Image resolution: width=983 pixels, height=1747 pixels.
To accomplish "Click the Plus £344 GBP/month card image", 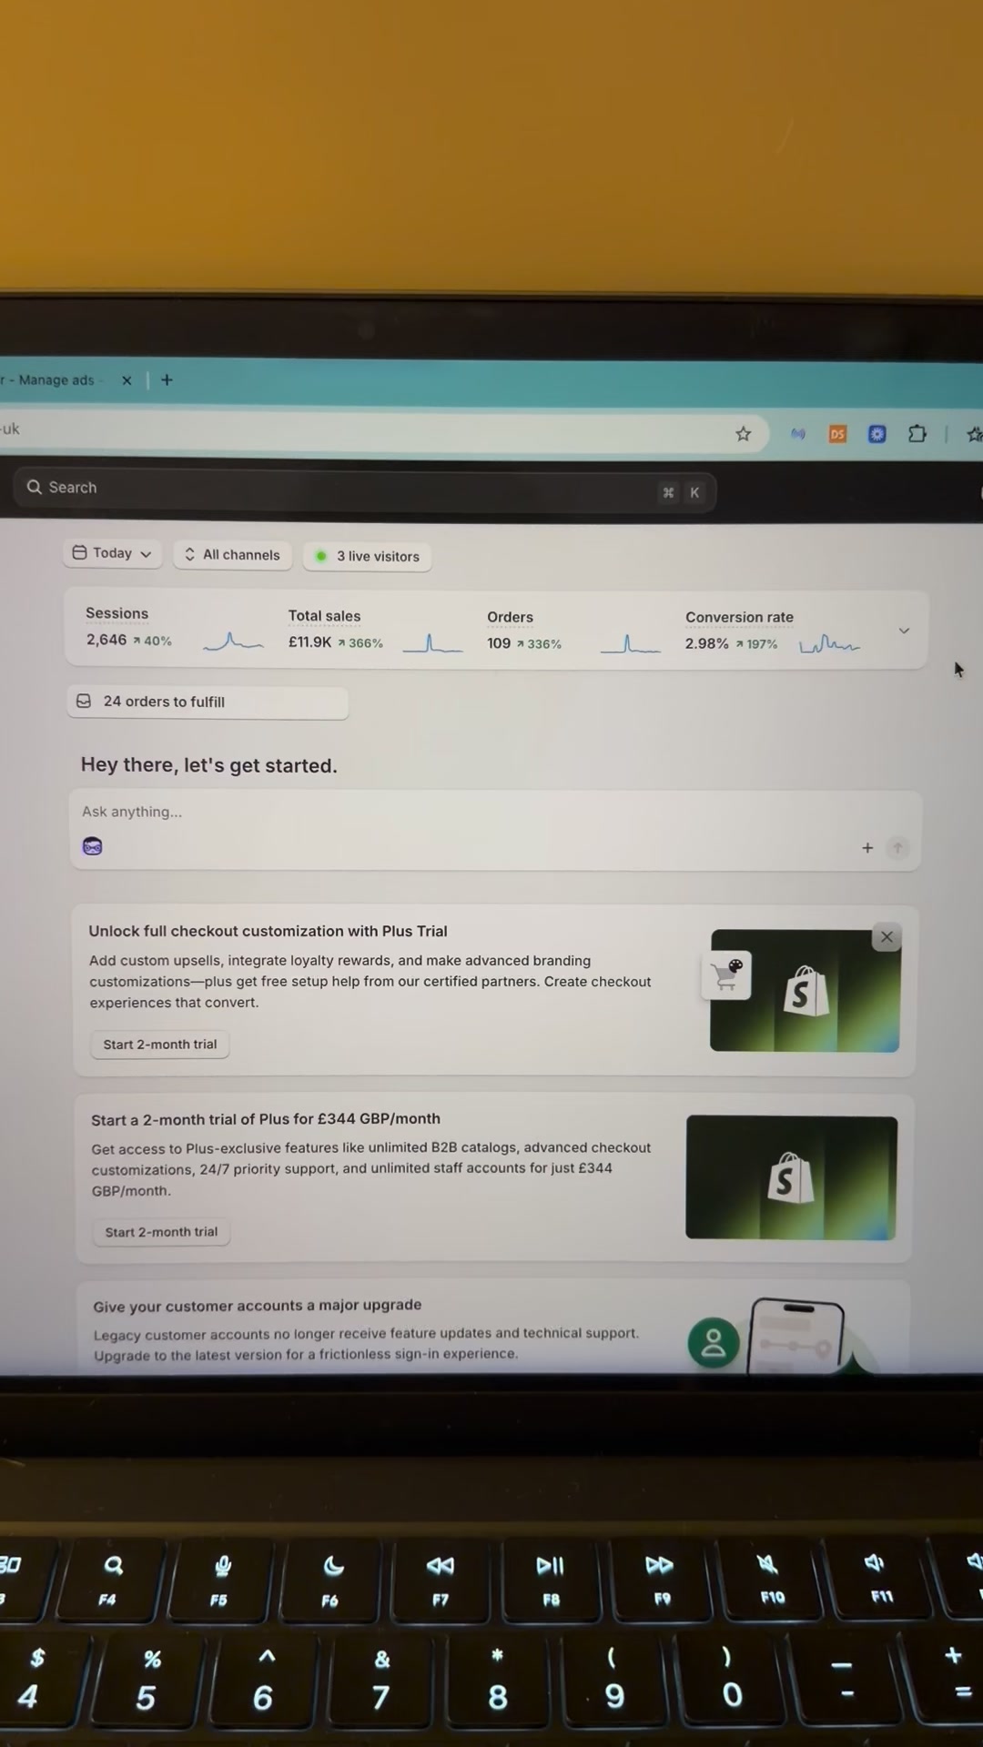I will coord(791,1177).
